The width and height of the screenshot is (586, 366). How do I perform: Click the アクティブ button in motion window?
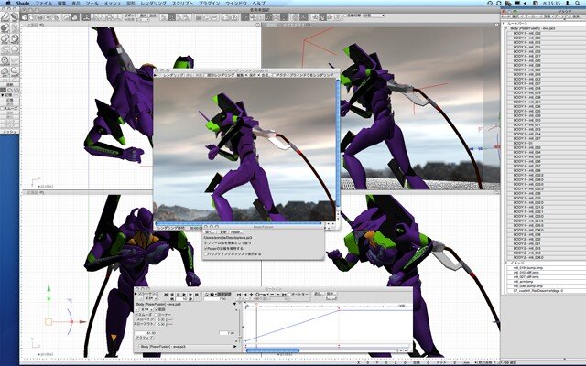point(144,338)
